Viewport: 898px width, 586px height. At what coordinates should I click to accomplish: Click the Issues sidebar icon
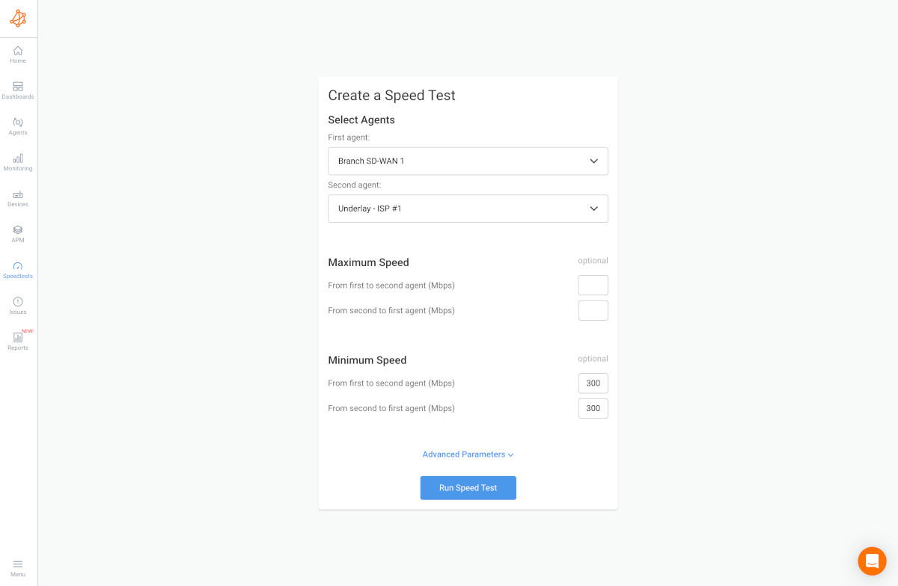click(17, 305)
